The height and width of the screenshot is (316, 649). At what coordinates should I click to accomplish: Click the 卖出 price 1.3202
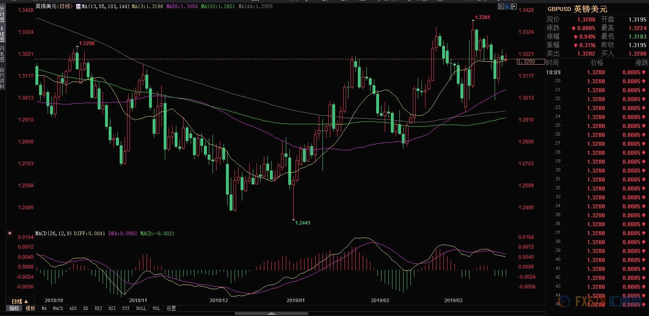(x=586, y=54)
